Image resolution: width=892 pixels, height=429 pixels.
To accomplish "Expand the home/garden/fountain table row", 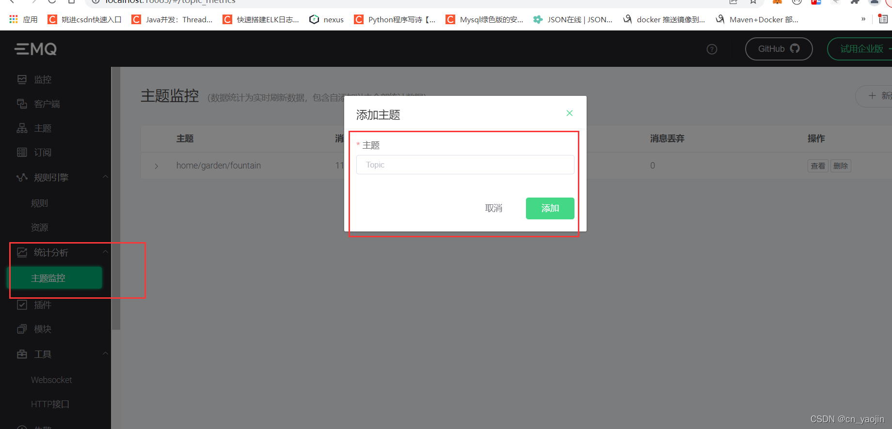I will 156,166.
